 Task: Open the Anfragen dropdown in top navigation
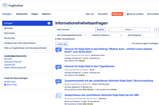point(7,14)
